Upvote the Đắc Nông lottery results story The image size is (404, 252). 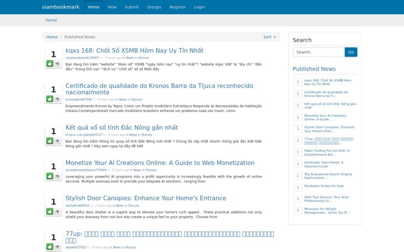click(50, 141)
